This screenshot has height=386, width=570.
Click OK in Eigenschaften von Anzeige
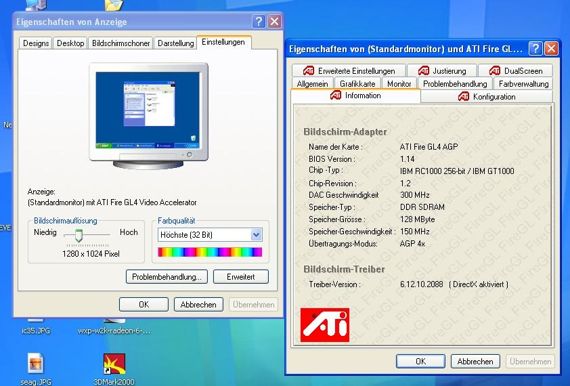(144, 305)
